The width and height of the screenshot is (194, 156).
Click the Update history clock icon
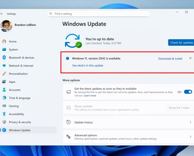click(x=69, y=122)
